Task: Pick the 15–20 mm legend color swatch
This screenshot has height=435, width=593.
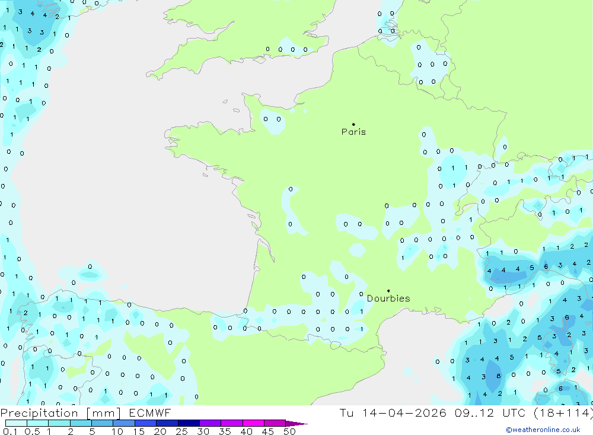Action: [x=146, y=423]
